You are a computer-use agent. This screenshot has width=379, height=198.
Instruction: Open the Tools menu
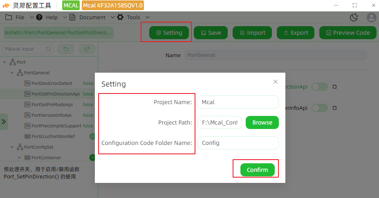[x=133, y=18]
